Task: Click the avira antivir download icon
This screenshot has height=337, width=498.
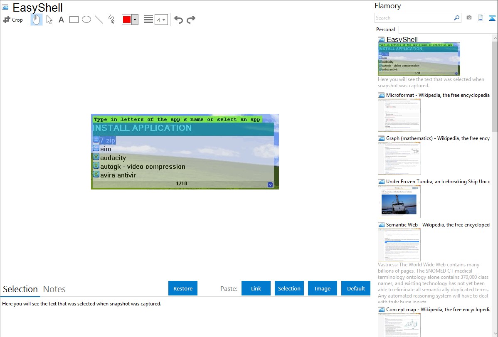Action: [x=96, y=174]
